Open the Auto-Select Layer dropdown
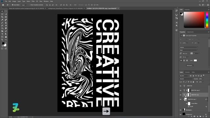Screen dimensions: 210x118 [24, 5]
